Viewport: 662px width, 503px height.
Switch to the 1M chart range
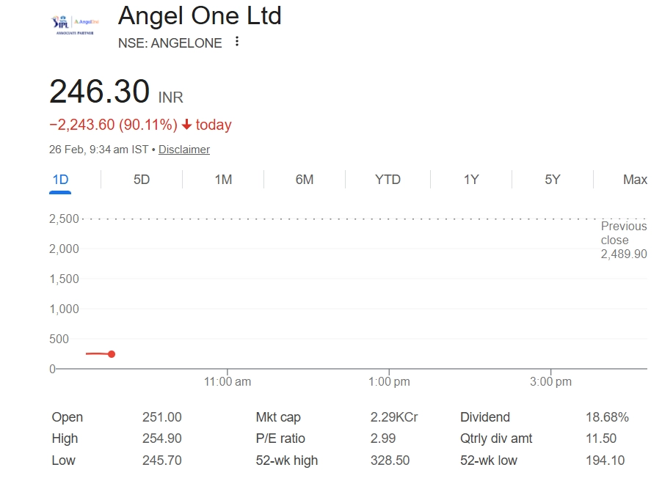tap(223, 180)
